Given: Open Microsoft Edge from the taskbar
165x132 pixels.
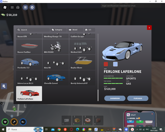Looking at the screenshot, I should click(78, 129).
